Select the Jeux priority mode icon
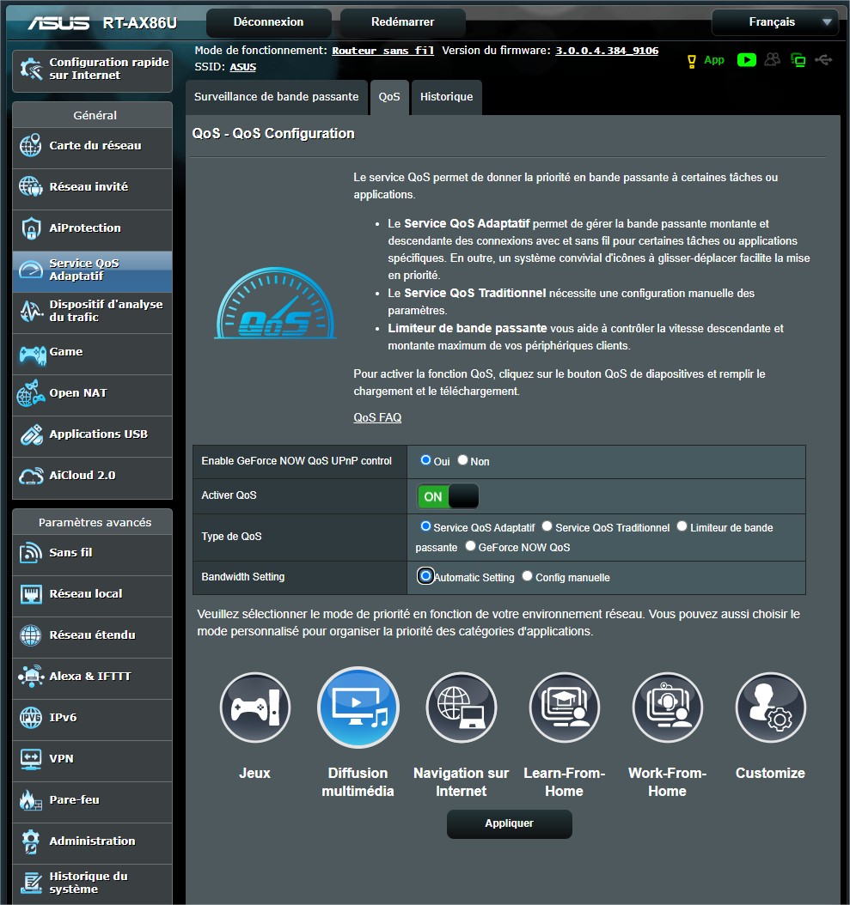 (254, 708)
